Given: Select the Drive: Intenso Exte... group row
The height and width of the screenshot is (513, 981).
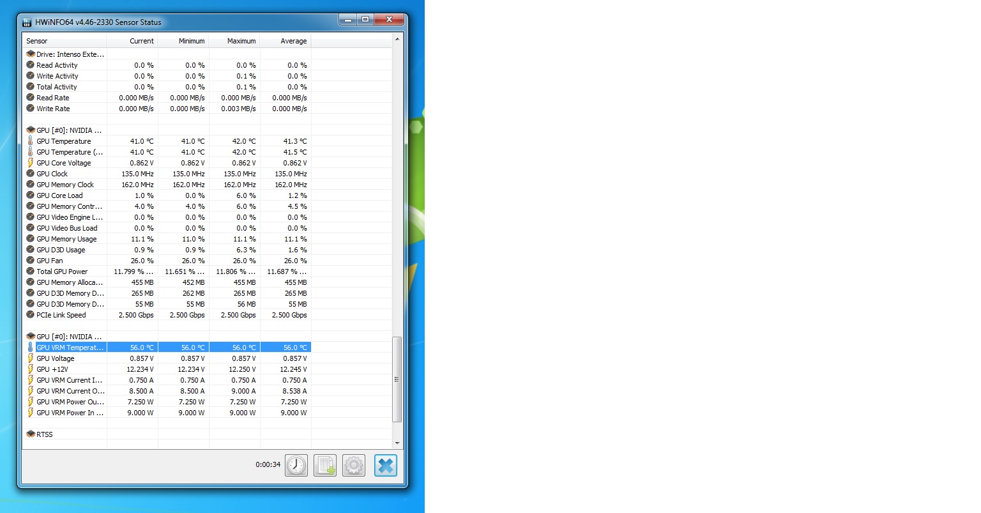Looking at the screenshot, I should tap(167, 54).
